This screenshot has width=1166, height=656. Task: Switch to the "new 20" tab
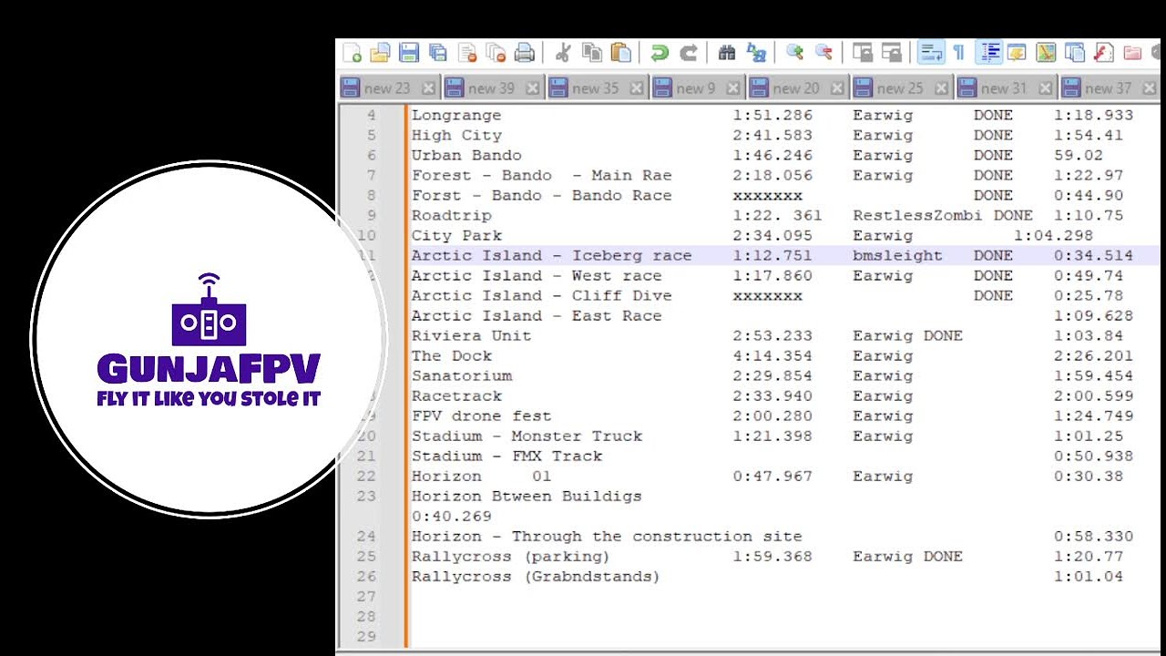point(795,88)
